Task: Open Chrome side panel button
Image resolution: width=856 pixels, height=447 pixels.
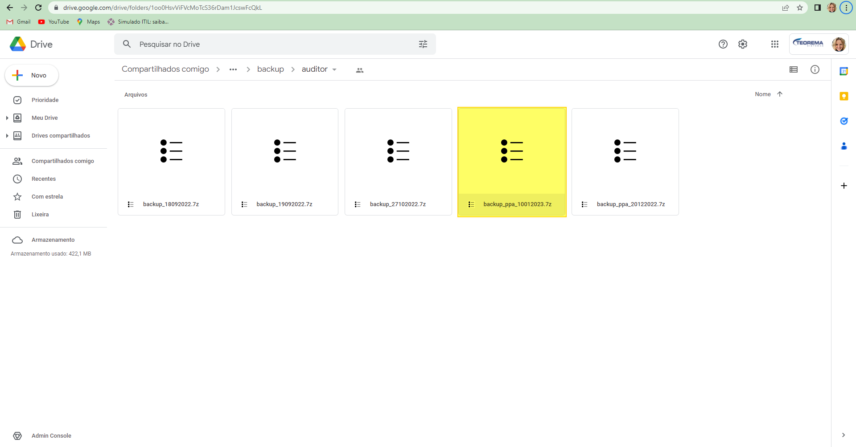Action: [x=818, y=8]
